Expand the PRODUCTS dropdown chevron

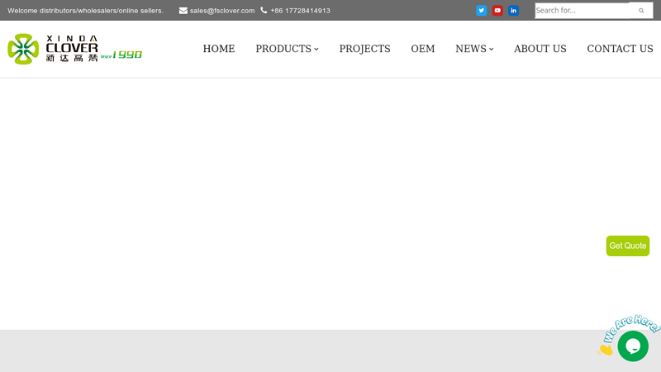coord(316,50)
